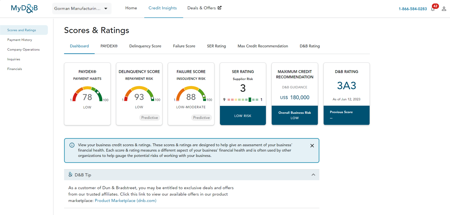The height and width of the screenshot is (215, 450).
Task: Click the Scores & Ratings page heading
Action: point(97,30)
